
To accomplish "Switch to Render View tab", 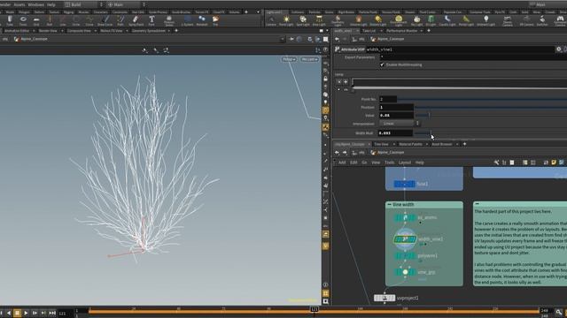I will coord(48,31).
